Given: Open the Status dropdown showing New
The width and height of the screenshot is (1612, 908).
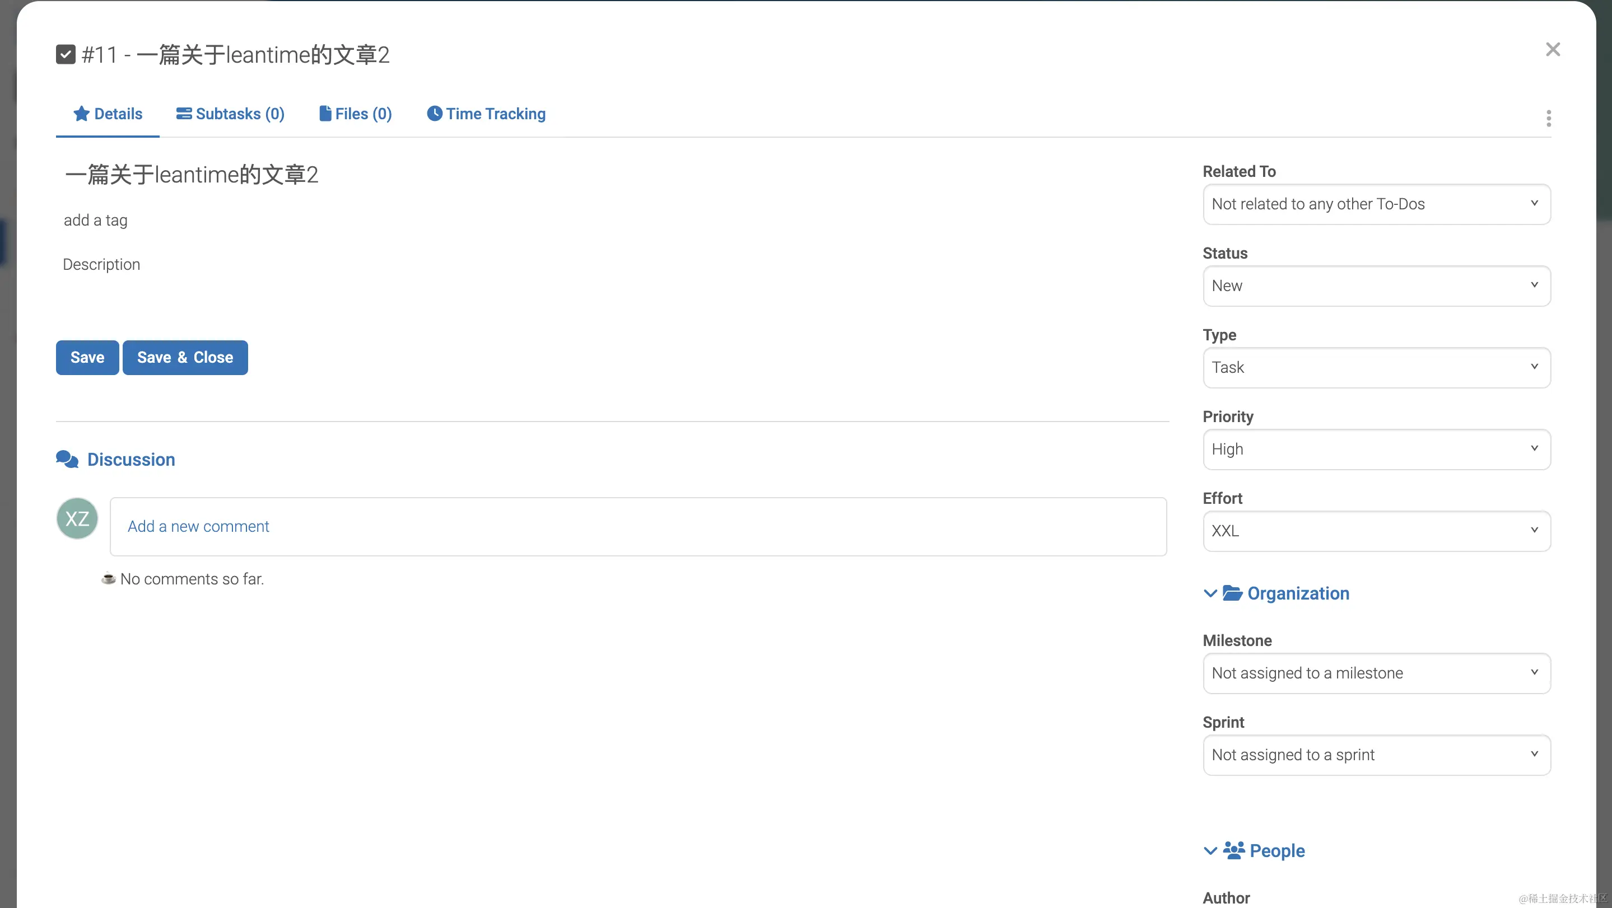Looking at the screenshot, I should 1377,286.
